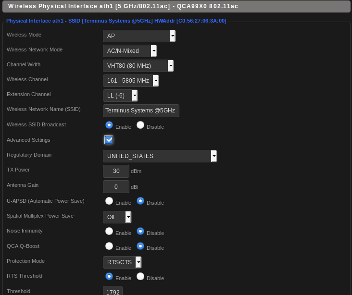Select Disable for QCA Q-Boost
Image resolution: width=352 pixels, height=295 pixels.
point(140,246)
